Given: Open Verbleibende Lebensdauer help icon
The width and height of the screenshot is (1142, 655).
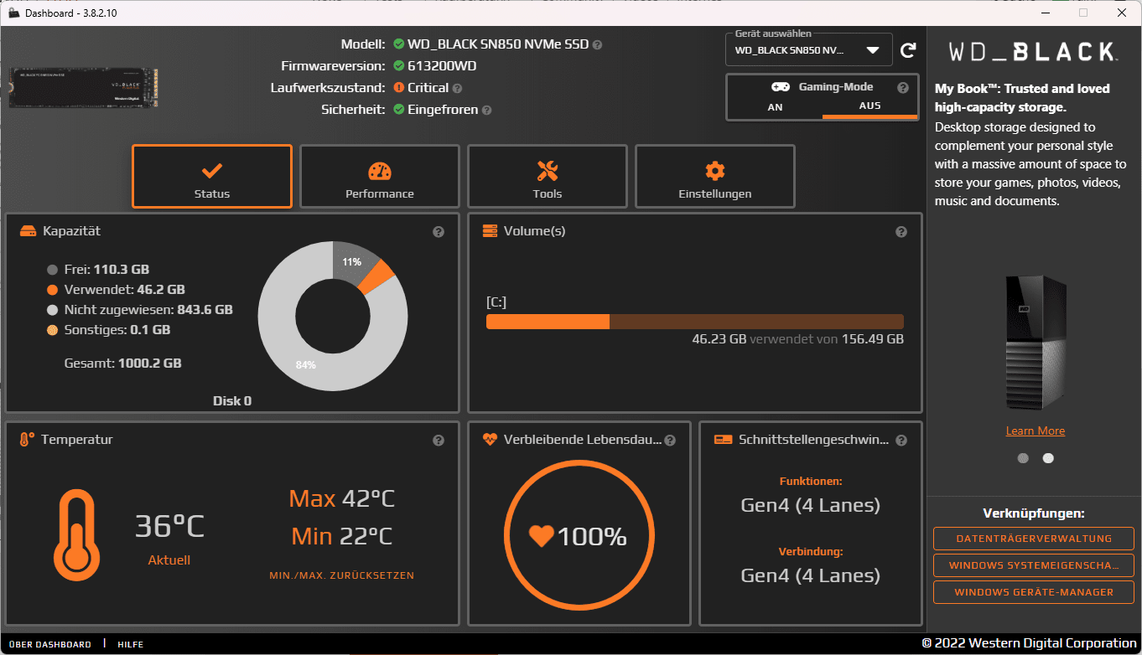Looking at the screenshot, I should tap(670, 440).
